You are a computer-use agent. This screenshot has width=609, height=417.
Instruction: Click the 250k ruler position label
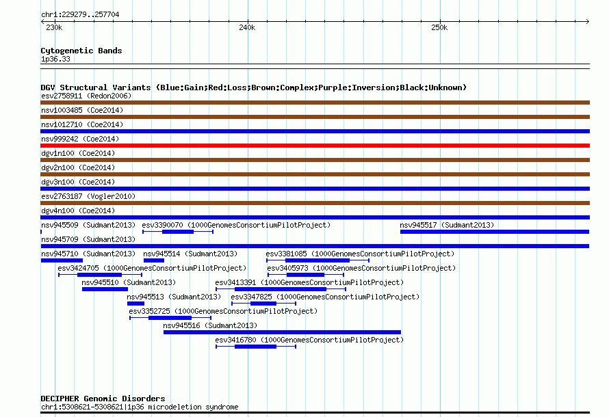click(439, 27)
